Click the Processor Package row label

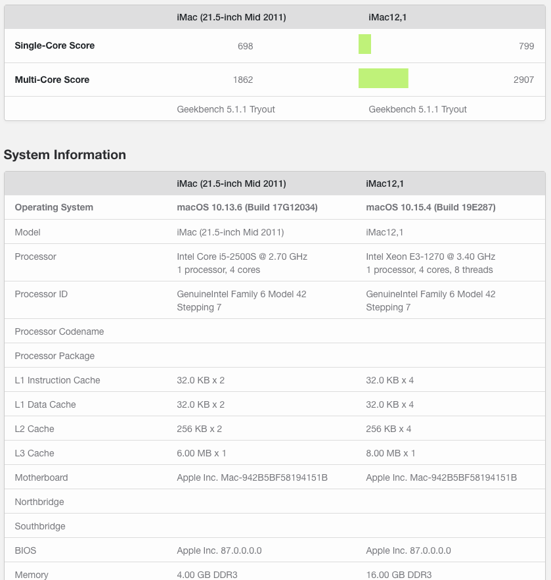tap(55, 356)
